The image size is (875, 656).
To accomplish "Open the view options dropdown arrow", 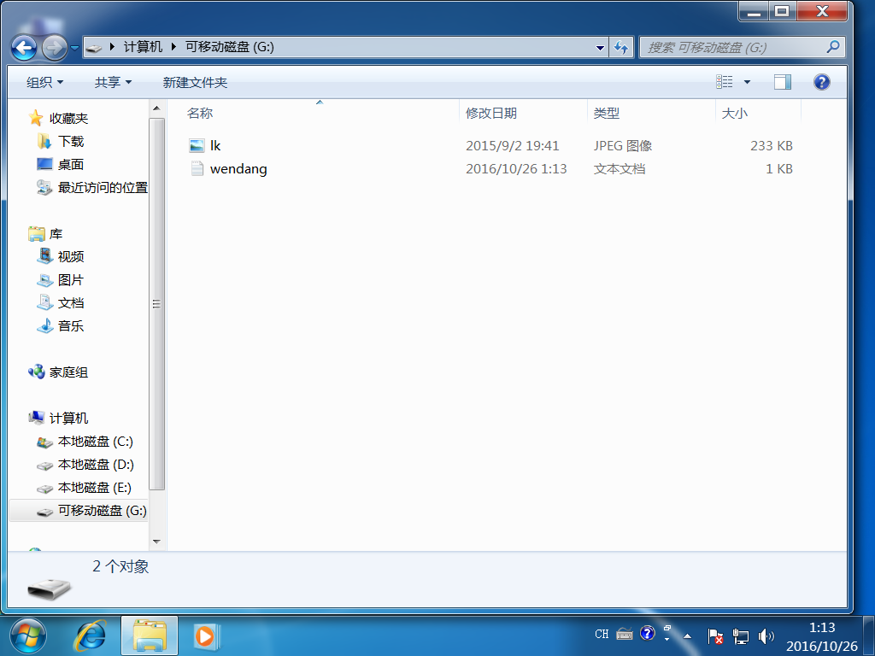I will [x=747, y=82].
